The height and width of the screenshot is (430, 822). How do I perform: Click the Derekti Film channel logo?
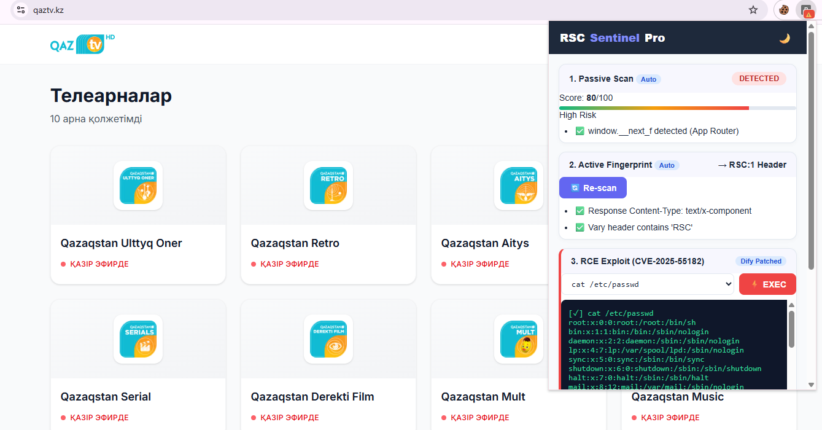[x=328, y=339]
